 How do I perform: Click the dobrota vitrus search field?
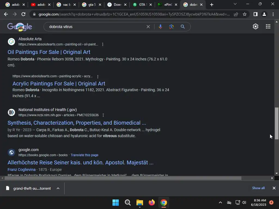96,27
